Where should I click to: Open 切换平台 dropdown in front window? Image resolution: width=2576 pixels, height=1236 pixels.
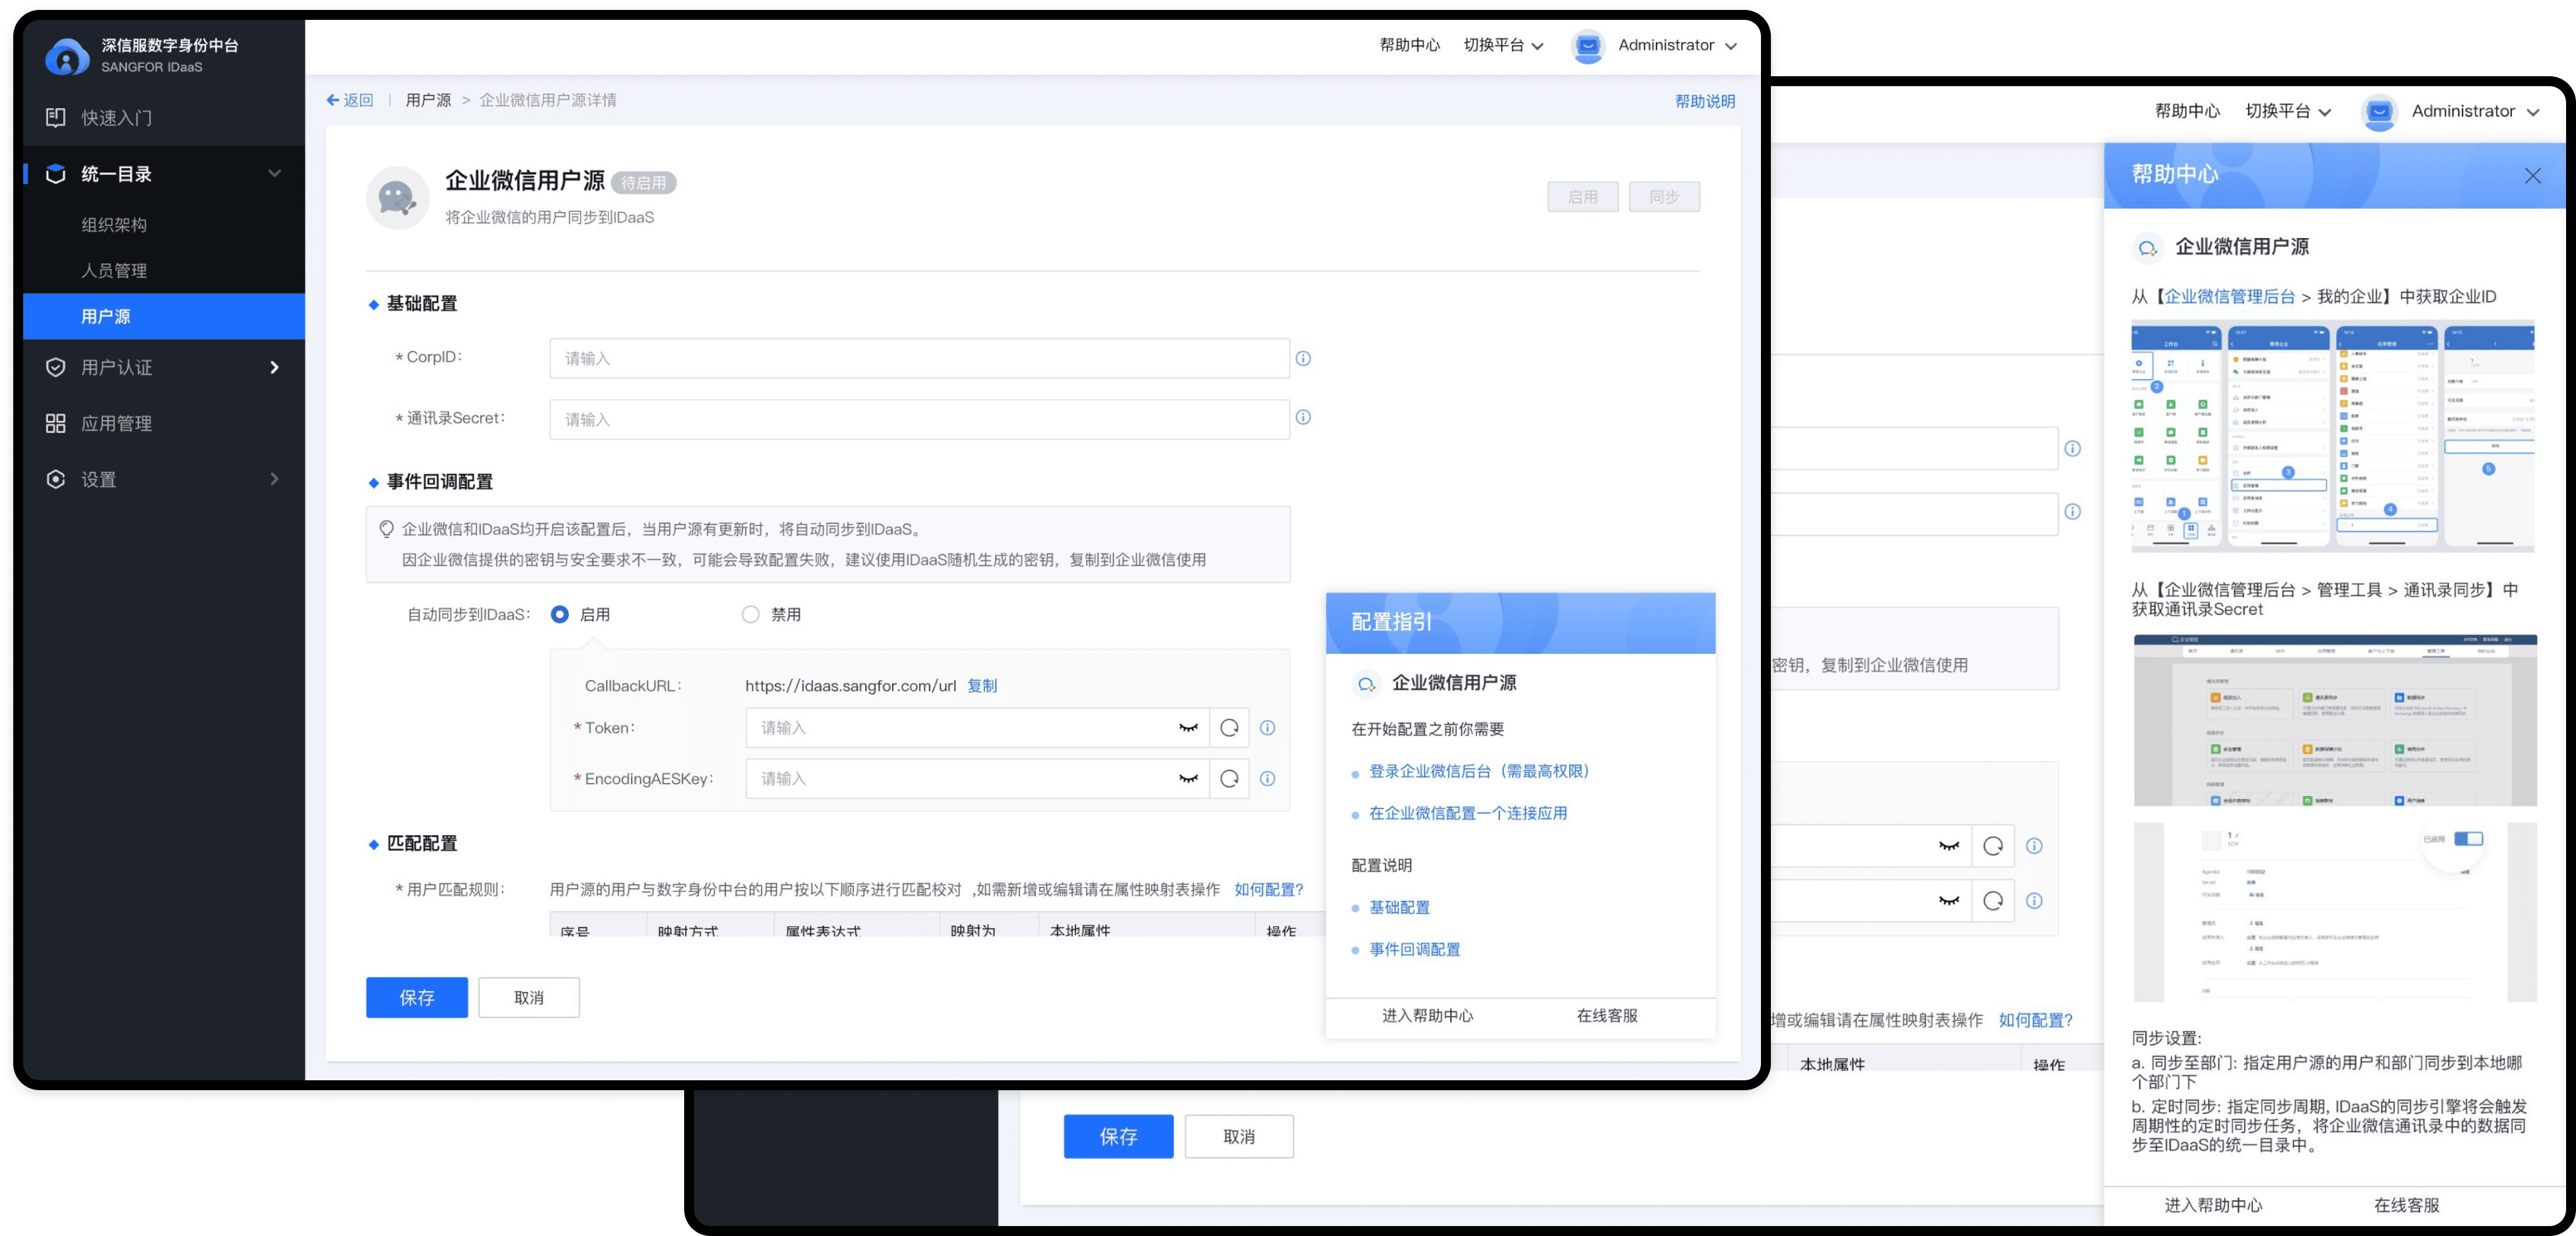tap(1503, 45)
